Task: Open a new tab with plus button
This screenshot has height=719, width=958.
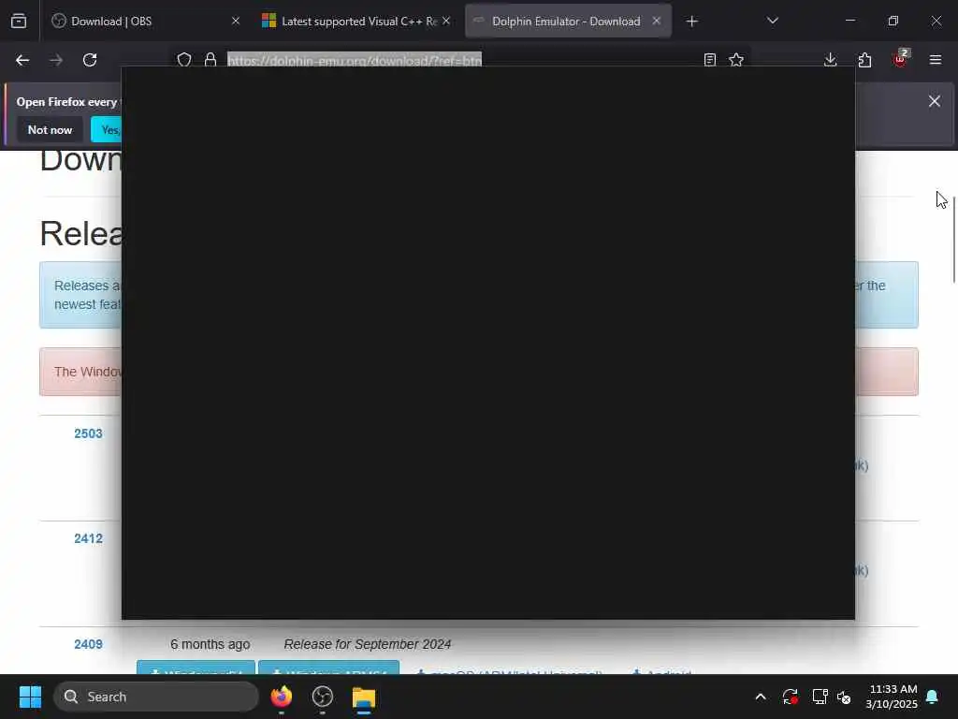Action: coord(691,22)
